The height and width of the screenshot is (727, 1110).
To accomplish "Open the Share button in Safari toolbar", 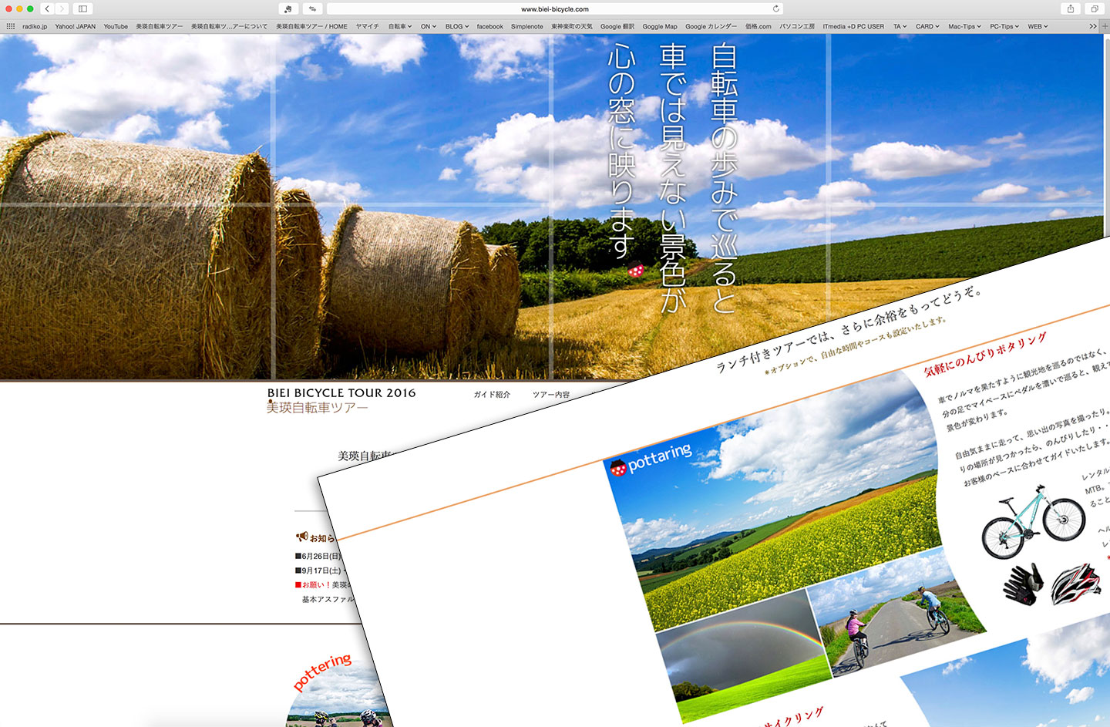I will click(x=1071, y=8).
